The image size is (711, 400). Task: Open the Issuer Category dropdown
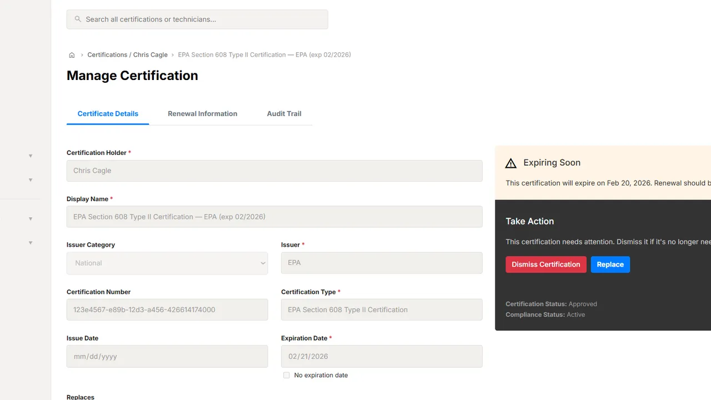167,263
